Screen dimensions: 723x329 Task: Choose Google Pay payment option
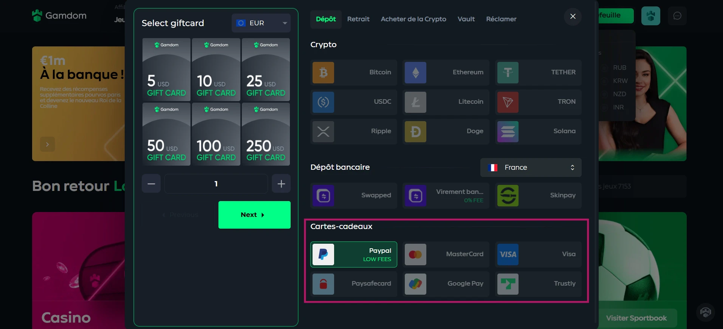[x=446, y=284]
